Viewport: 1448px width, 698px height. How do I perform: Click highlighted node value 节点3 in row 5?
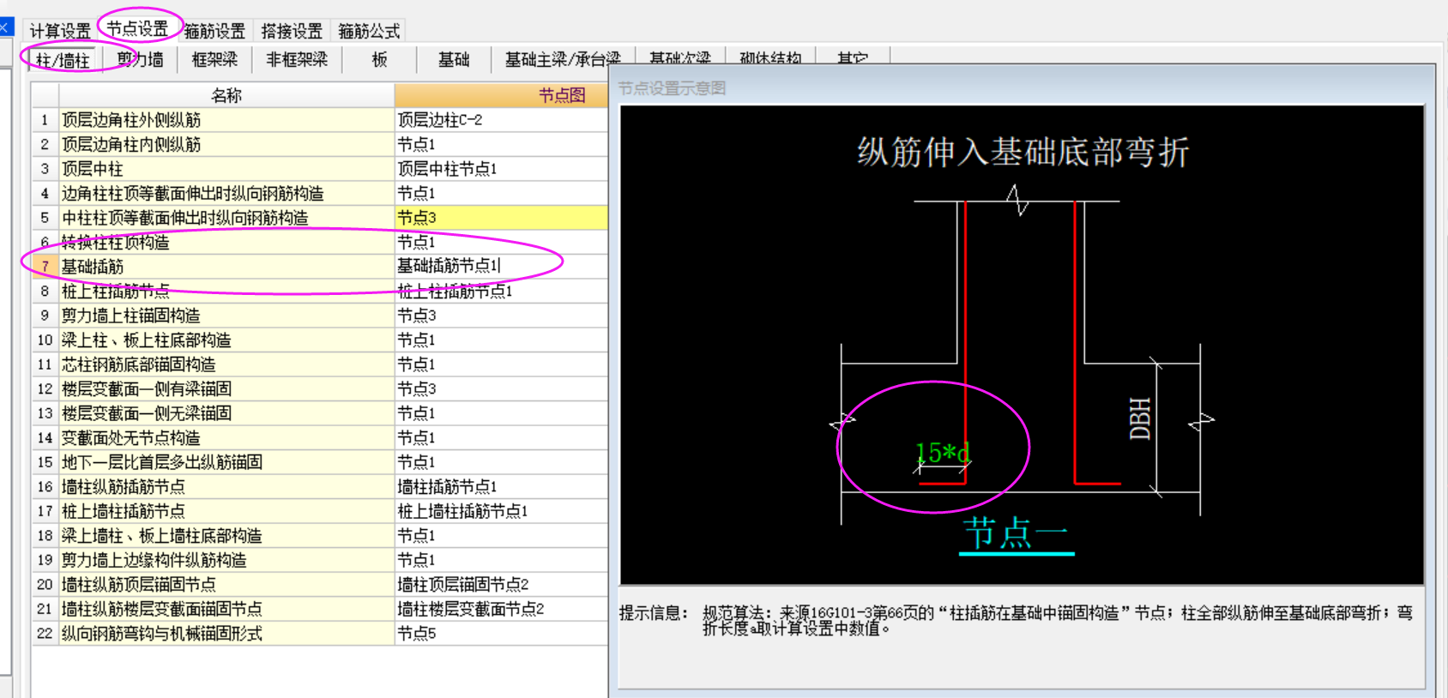click(x=501, y=218)
